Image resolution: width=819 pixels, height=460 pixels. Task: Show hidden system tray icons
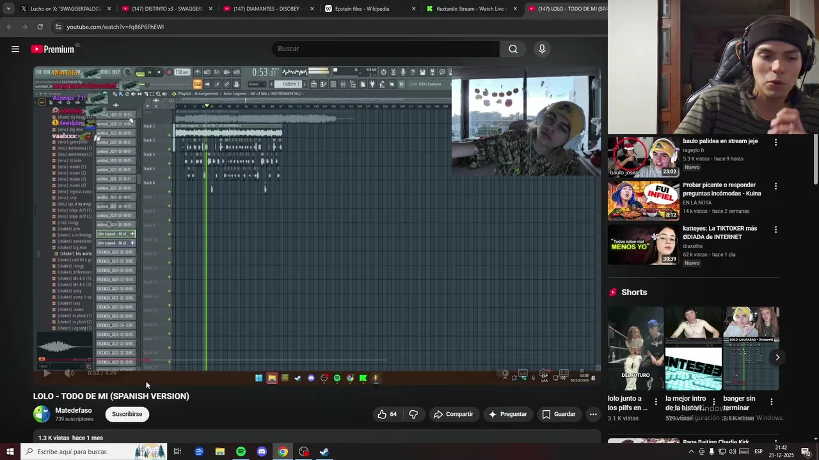coord(691,452)
